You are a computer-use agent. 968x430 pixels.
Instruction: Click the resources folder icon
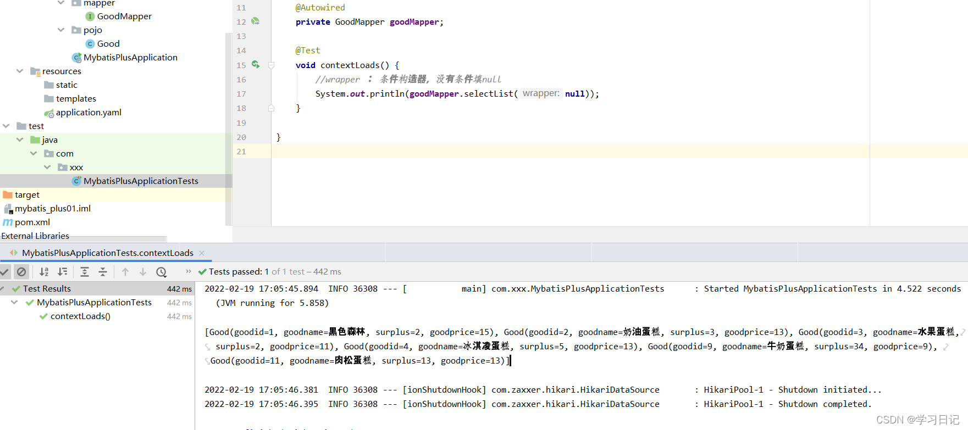click(35, 71)
